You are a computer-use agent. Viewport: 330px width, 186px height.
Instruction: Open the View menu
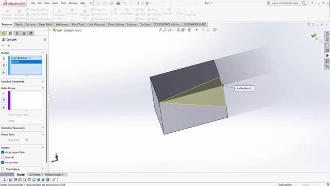pyautogui.click(x=47, y=3)
